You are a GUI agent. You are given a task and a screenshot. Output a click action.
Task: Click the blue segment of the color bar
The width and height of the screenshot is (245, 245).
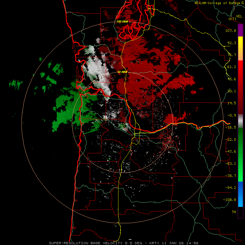pyautogui.click(x=240, y=194)
